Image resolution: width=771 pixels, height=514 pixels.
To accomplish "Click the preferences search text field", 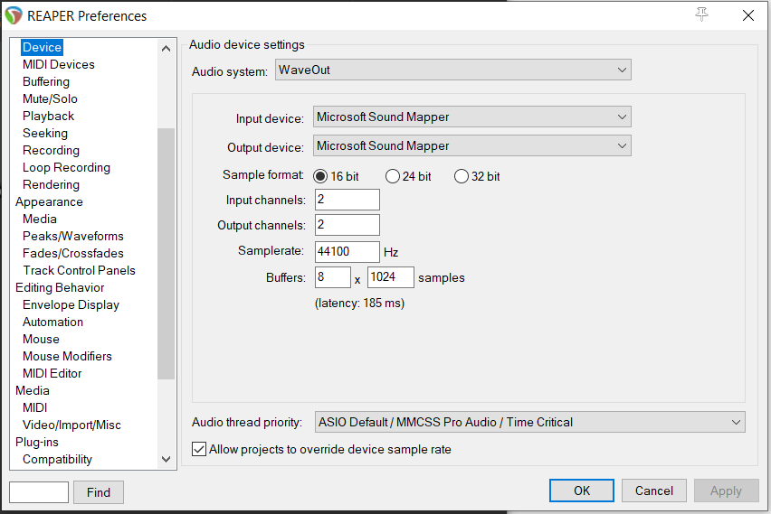I will click(x=39, y=492).
